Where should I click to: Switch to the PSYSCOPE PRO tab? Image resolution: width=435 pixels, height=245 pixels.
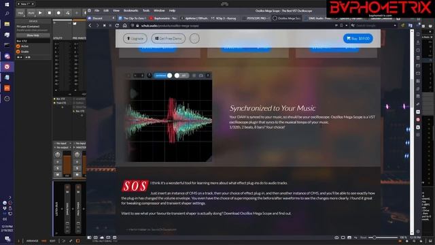pos(256,18)
